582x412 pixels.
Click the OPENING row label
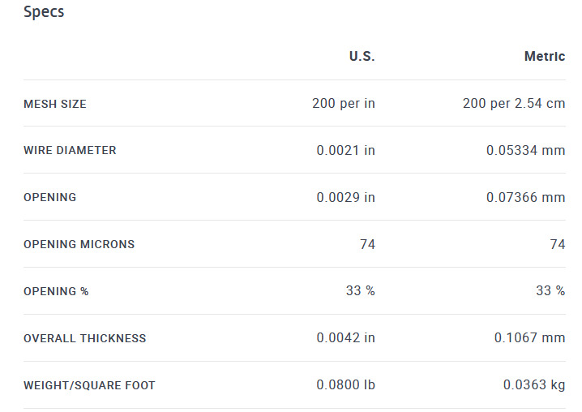[x=49, y=197]
